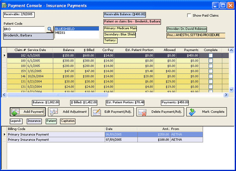This screenshot has height=171, width=236.
Task: Tick Complete checkbox for claim 159
Action: pos(210,72)
